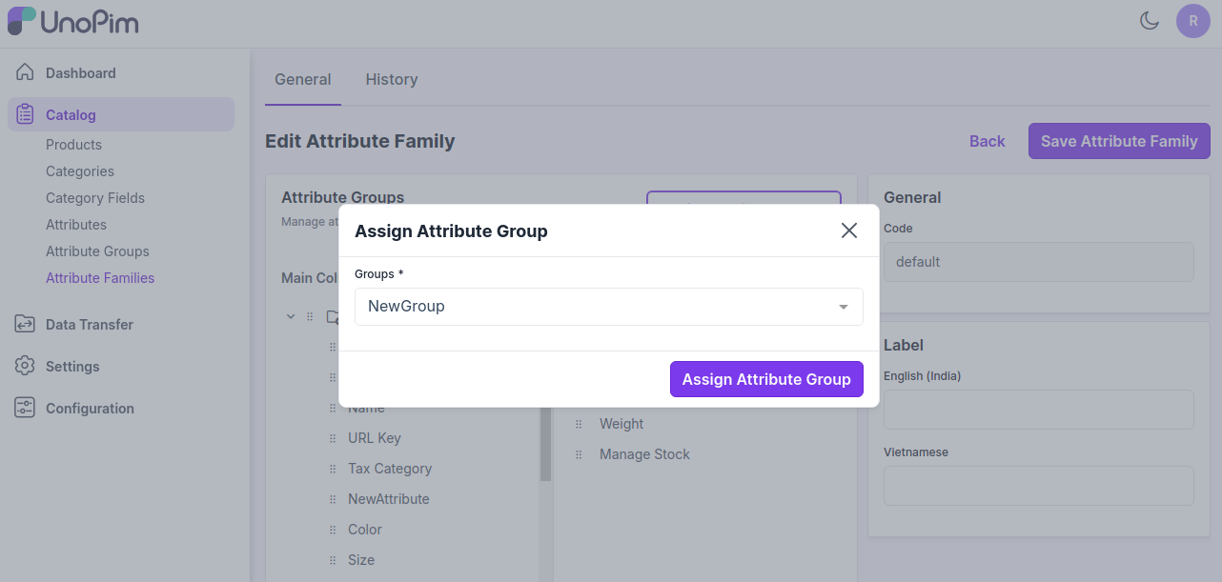Collapse the Main Column group chevron
1222x582 pixels.
point(291,316)
